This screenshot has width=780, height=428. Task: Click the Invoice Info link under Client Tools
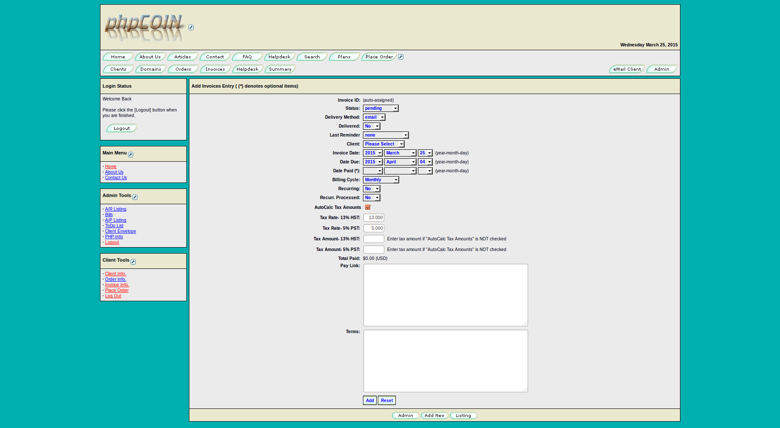point(117,285)
